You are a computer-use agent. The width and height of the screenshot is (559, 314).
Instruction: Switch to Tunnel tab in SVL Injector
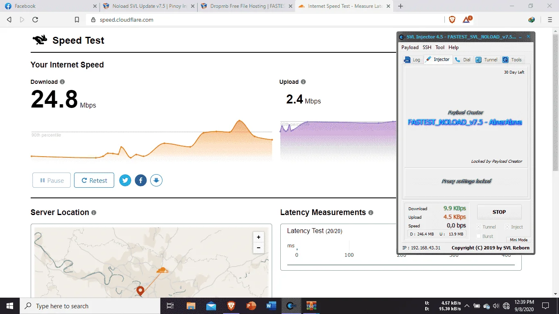point(487,60)
